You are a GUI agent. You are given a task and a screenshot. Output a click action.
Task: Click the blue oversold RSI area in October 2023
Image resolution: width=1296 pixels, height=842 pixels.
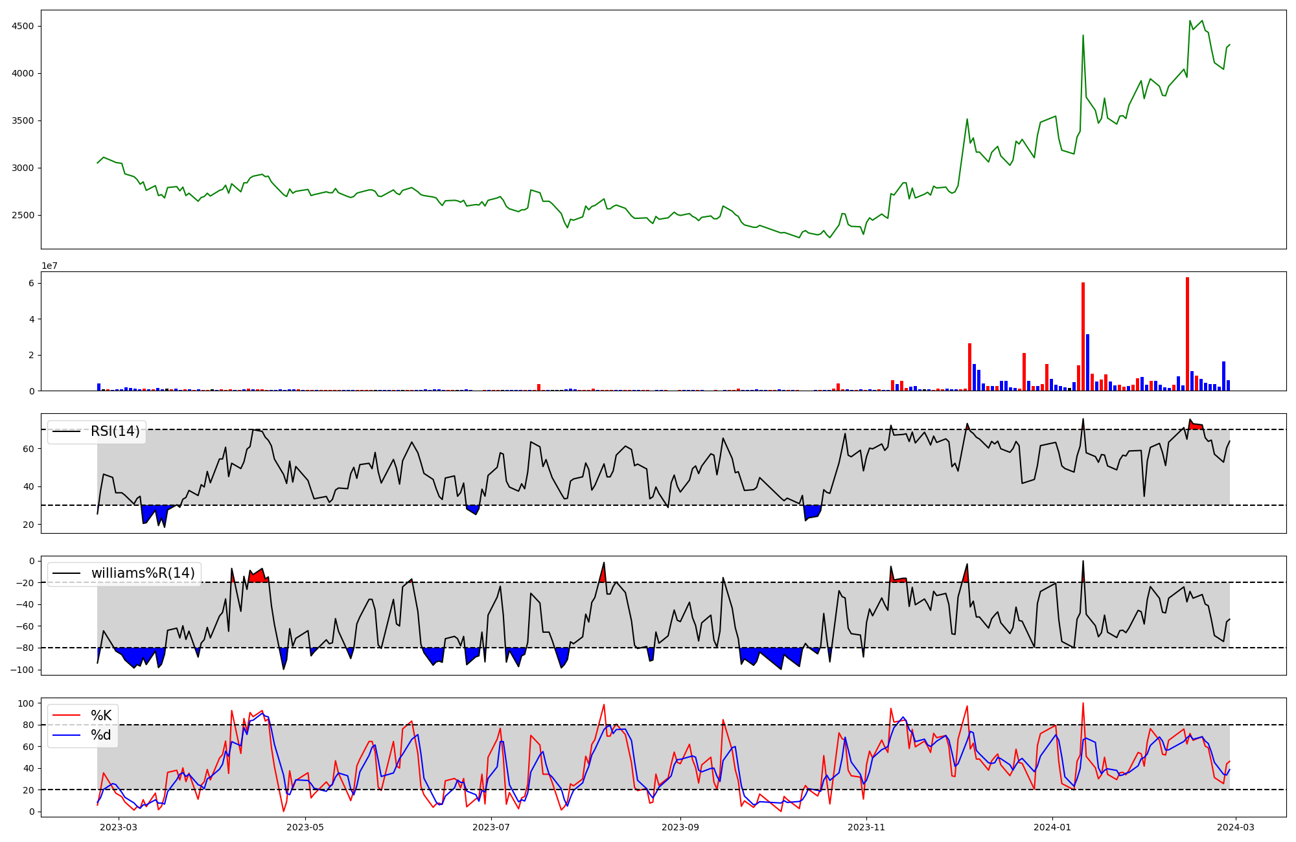(x=811, y=511)
